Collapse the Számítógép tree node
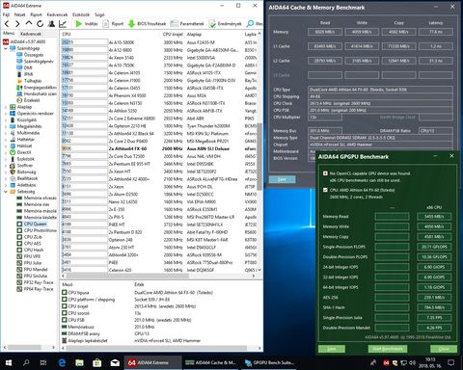 point(6,48)
